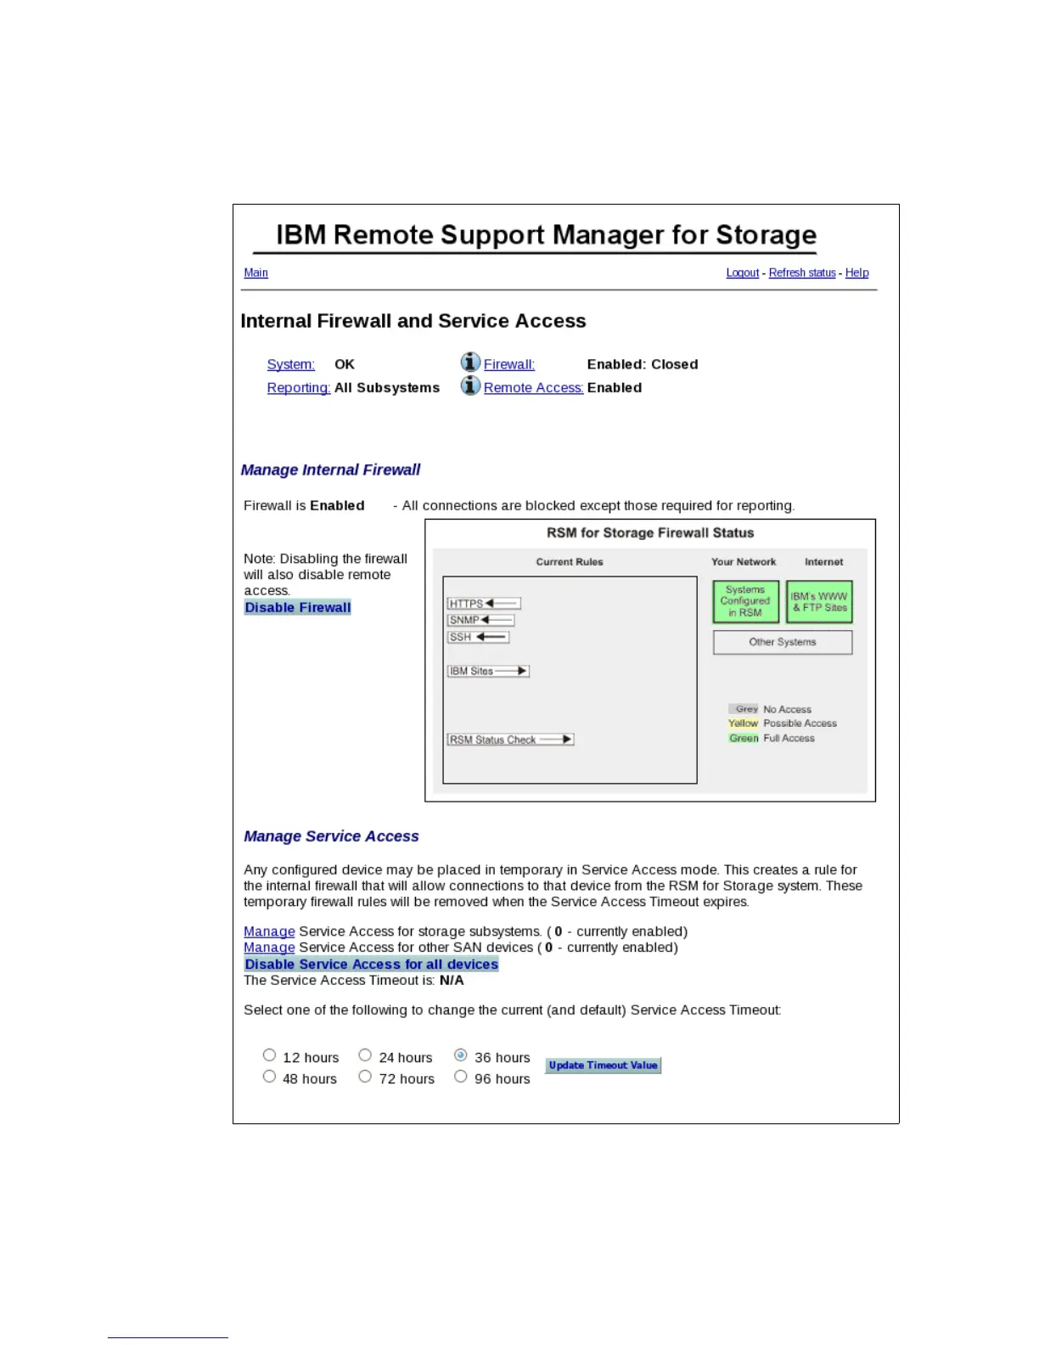Click the 'Internet' column label
The image size is (1039, 1345).
tap(824, 562)
